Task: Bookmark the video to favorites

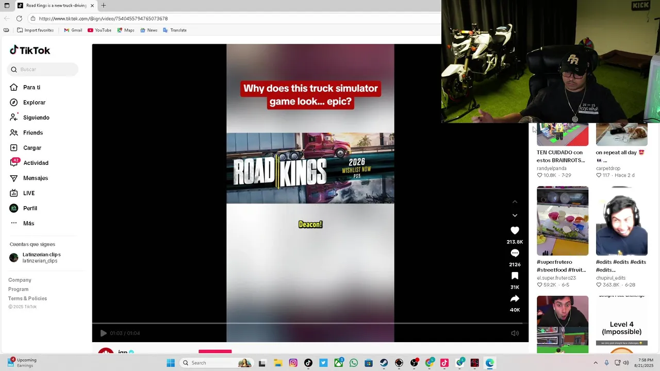Action: (x=515, y=276)
